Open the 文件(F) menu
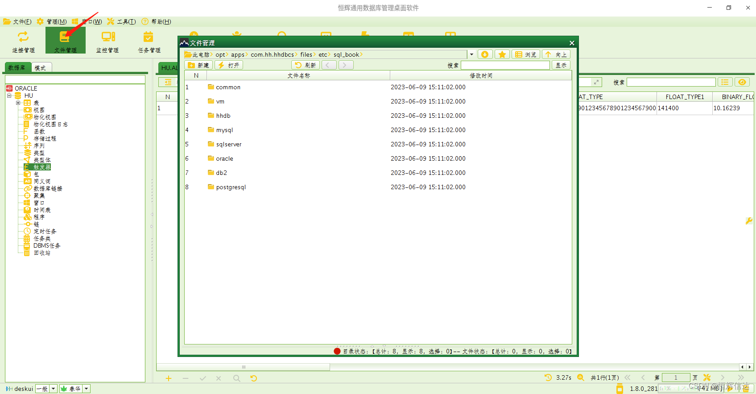 pos(17,21)
